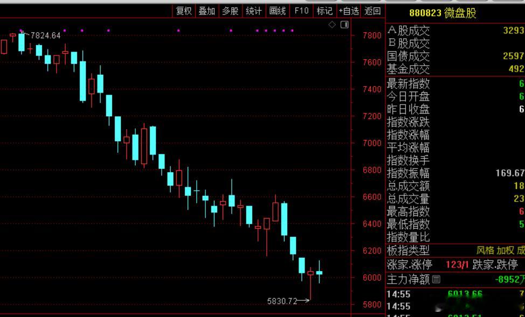Select the 总成交额 row label

point(408,186)
